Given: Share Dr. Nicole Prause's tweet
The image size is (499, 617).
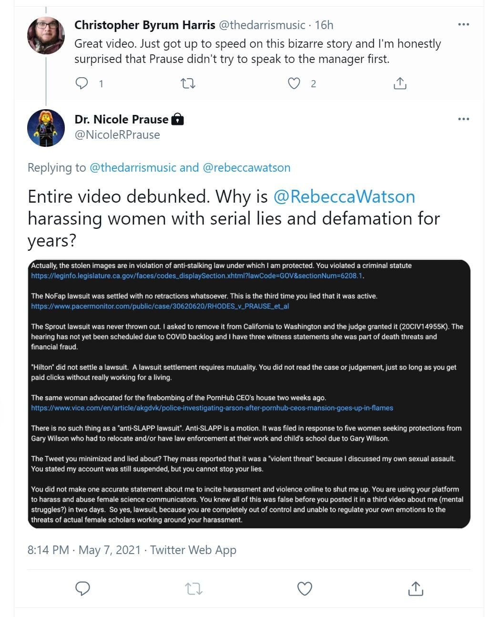Looking at the screenshot, I should (x=416, y=589).
